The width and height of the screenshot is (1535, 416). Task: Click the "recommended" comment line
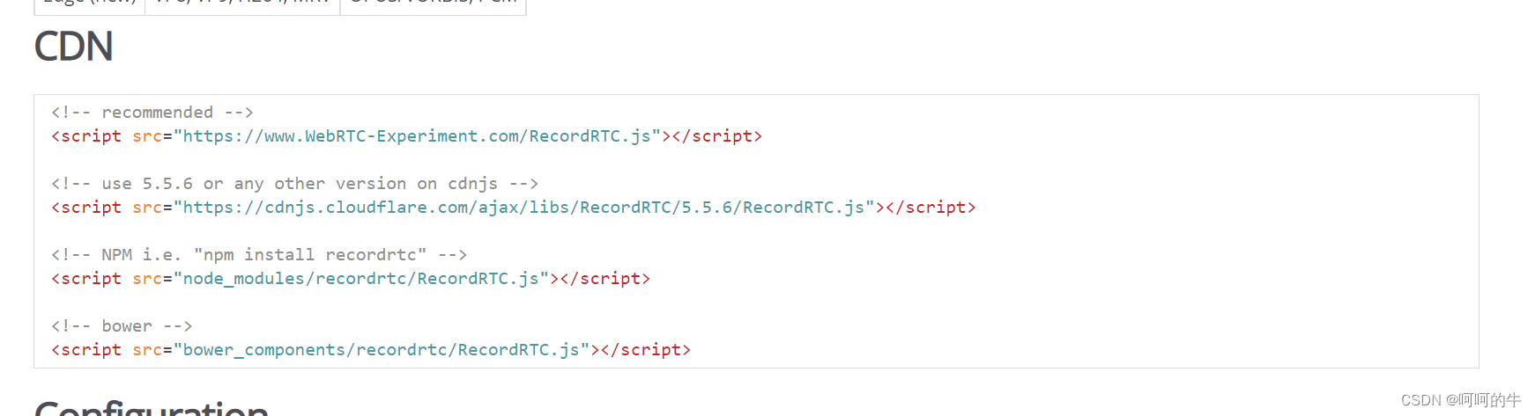pos(152,113)
